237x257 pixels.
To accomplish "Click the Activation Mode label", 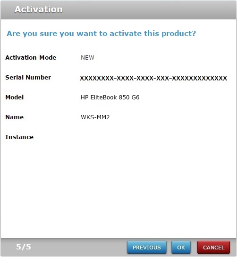I will coord(31,58).
